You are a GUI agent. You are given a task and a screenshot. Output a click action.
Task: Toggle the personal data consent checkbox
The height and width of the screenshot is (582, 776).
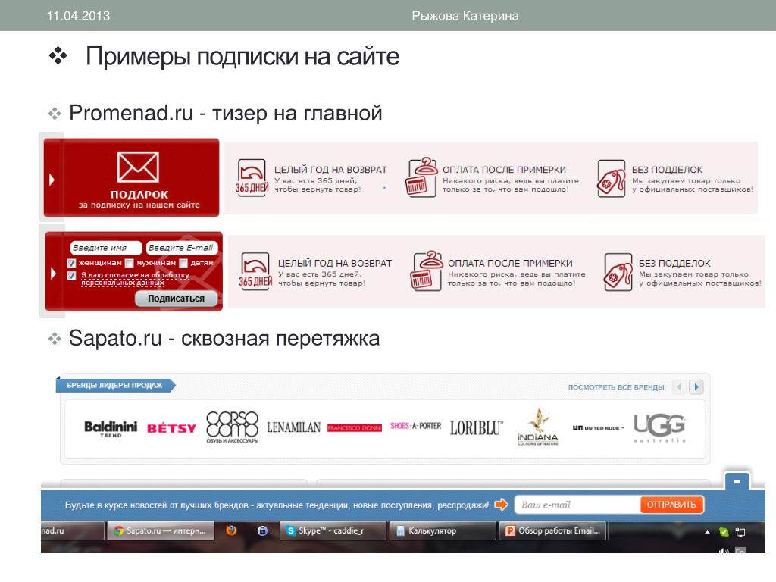point(71,275)
